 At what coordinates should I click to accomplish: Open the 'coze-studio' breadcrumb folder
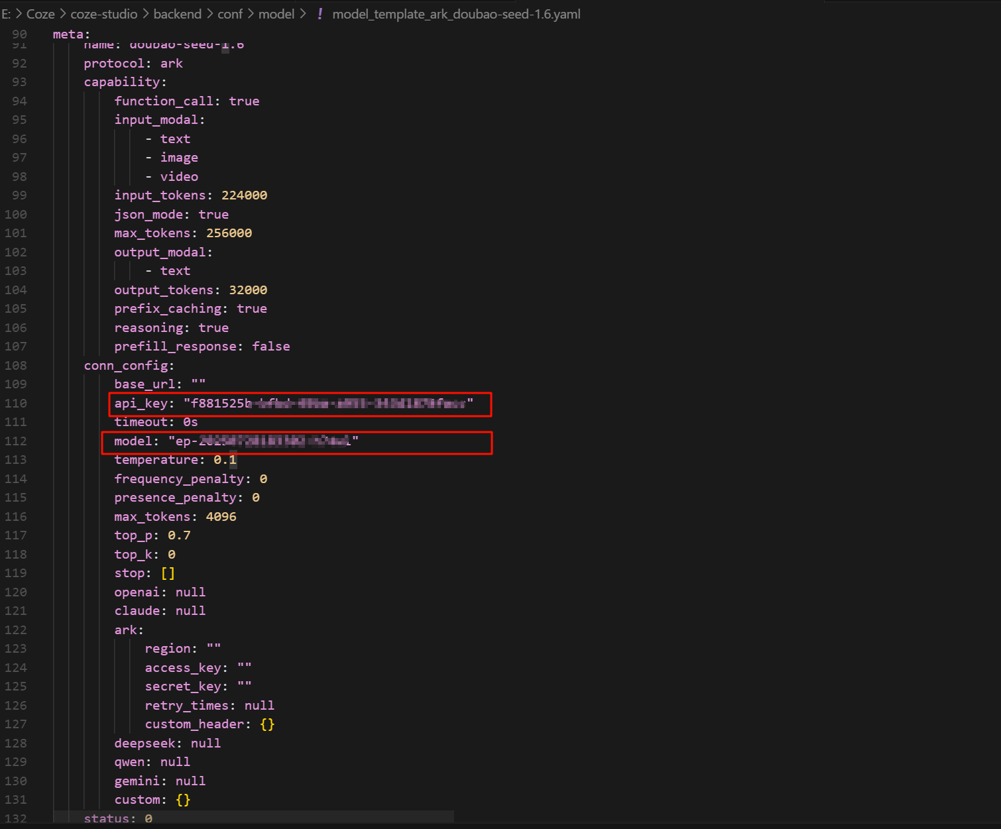104,14
